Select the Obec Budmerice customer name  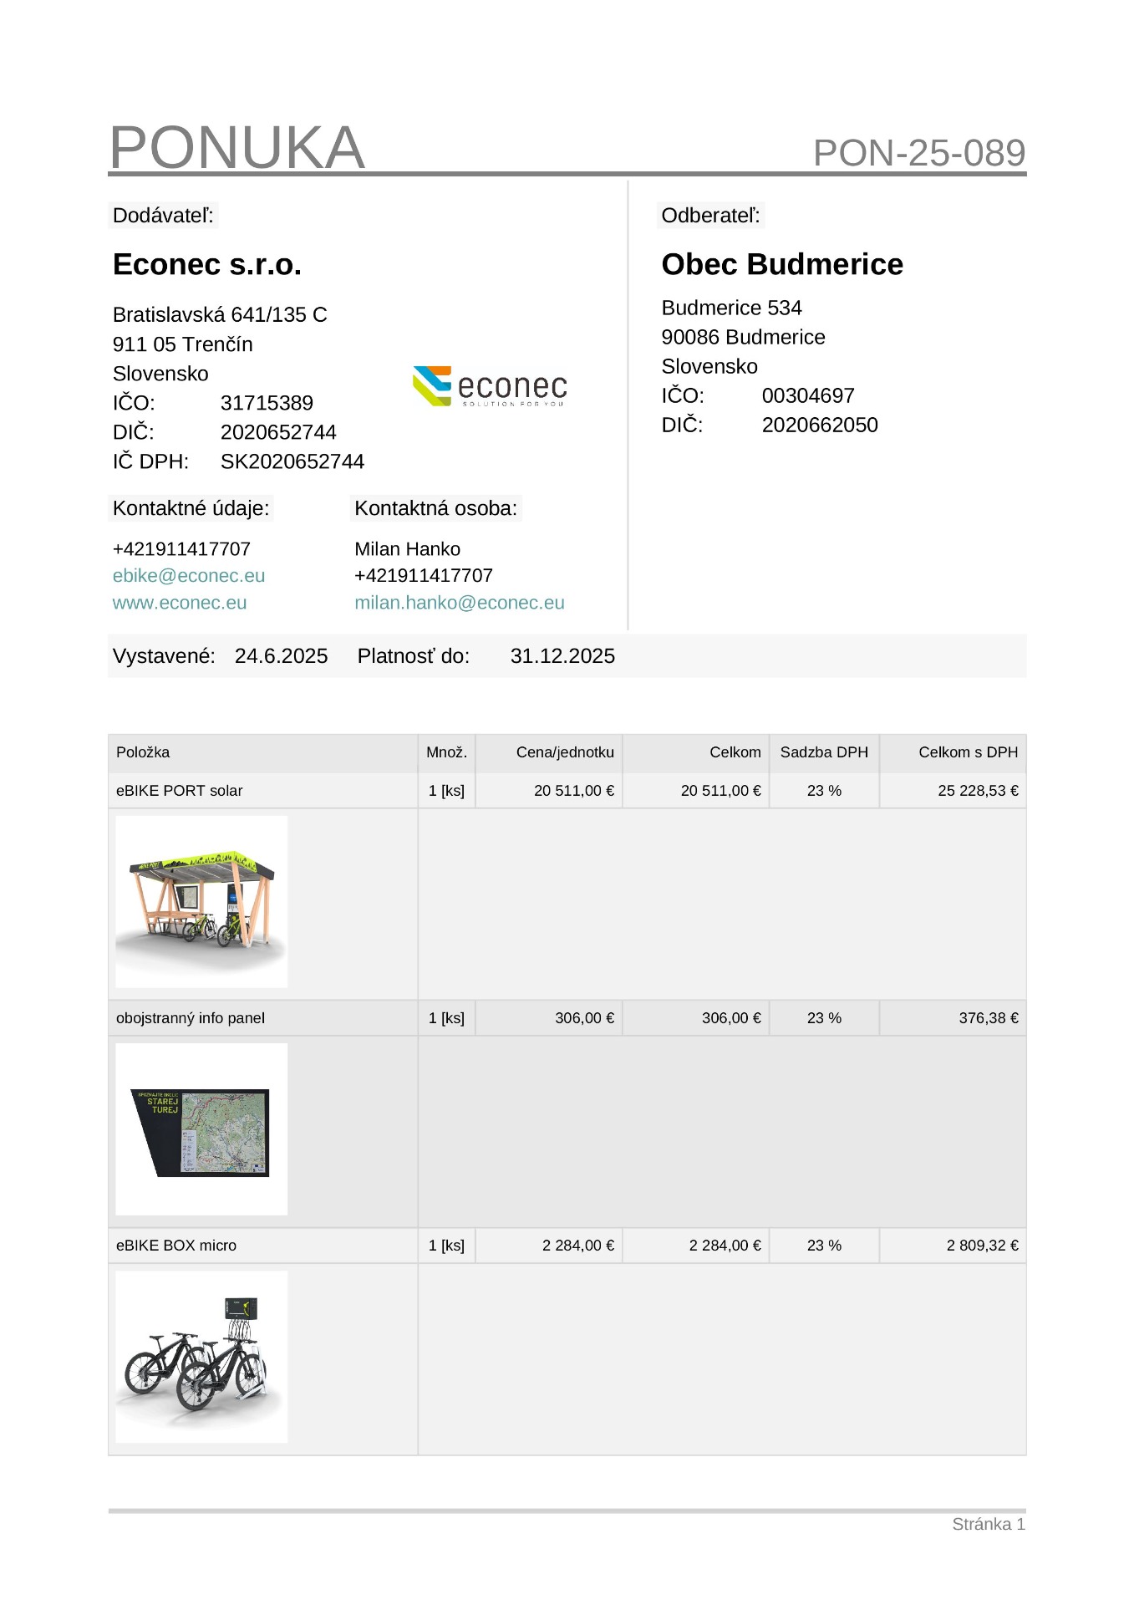[781, 264]
